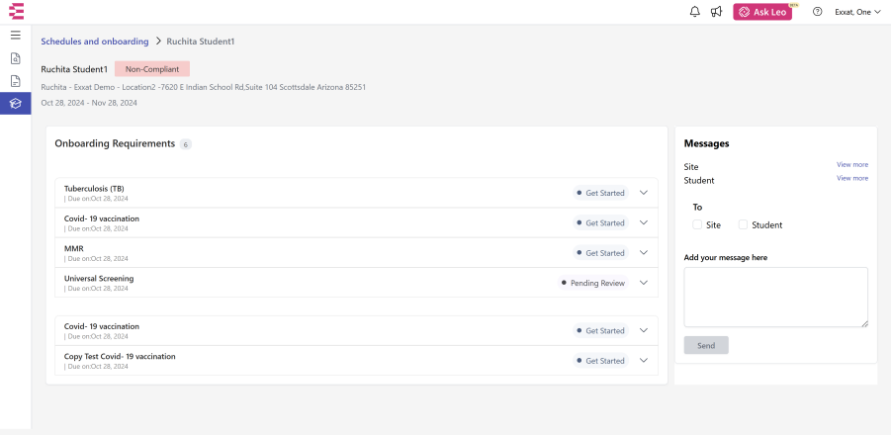This screenshot has height=435, width=892.
Task: Click the Ask Leo button
Action: [762, 12]
